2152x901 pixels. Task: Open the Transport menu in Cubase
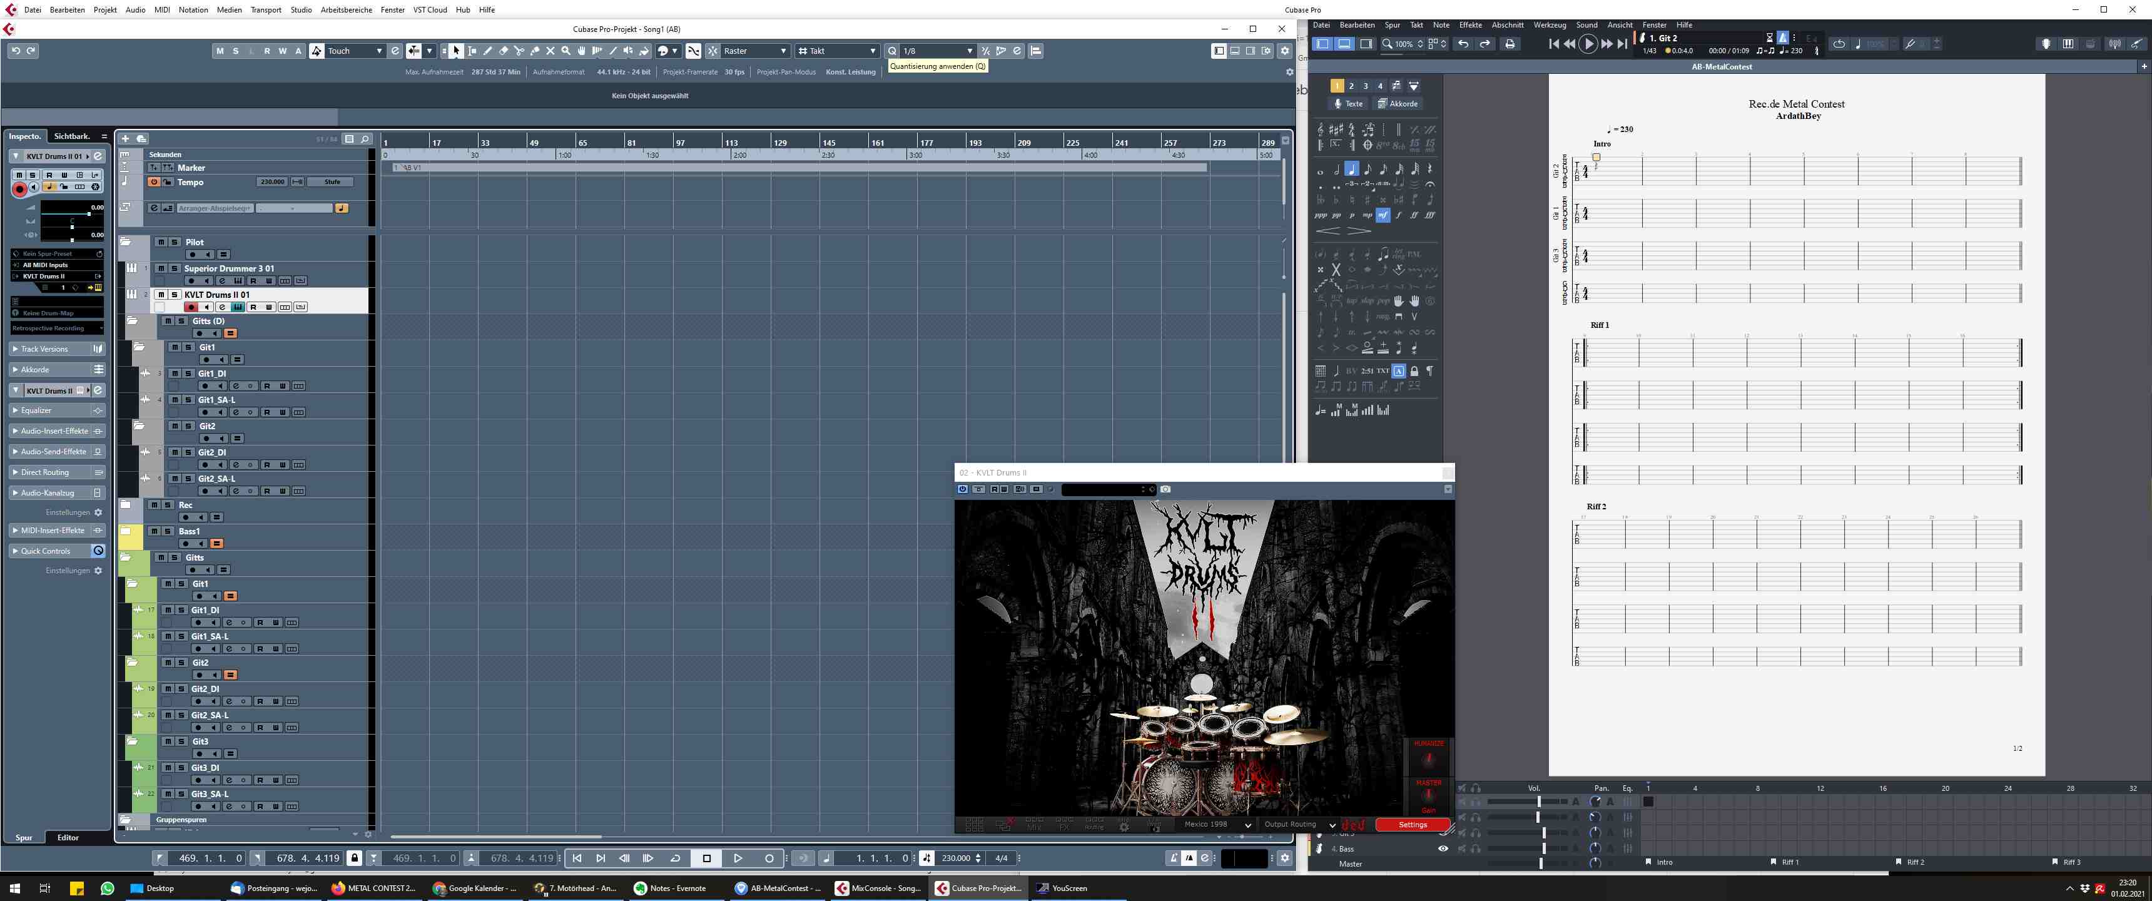point(266,10)
